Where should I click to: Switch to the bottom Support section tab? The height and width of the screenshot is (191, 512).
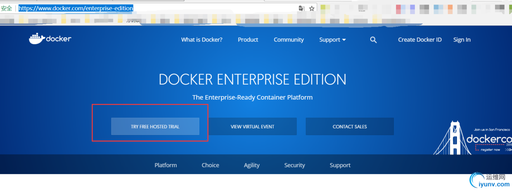pos(340,165)
